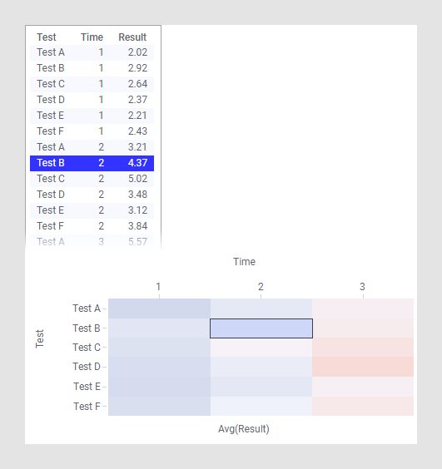Open the Avg(Result) cell value selector

pyautogui.click(x=243, y=429)
